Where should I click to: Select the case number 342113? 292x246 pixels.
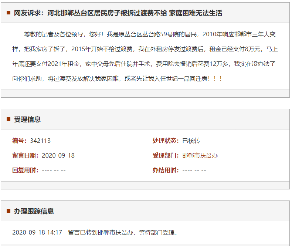[x=40, y=141]
